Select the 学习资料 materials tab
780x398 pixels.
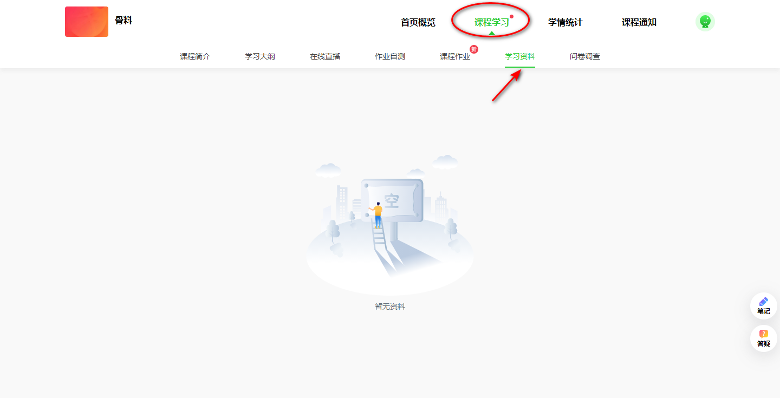click(x=520, y=56)
